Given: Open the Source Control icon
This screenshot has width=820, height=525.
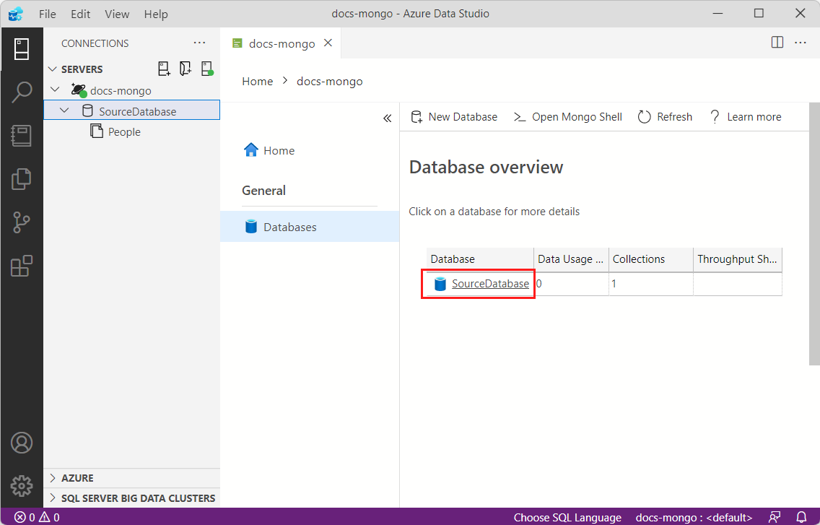Looking at the screenshot, I should [x=22, y=222].
